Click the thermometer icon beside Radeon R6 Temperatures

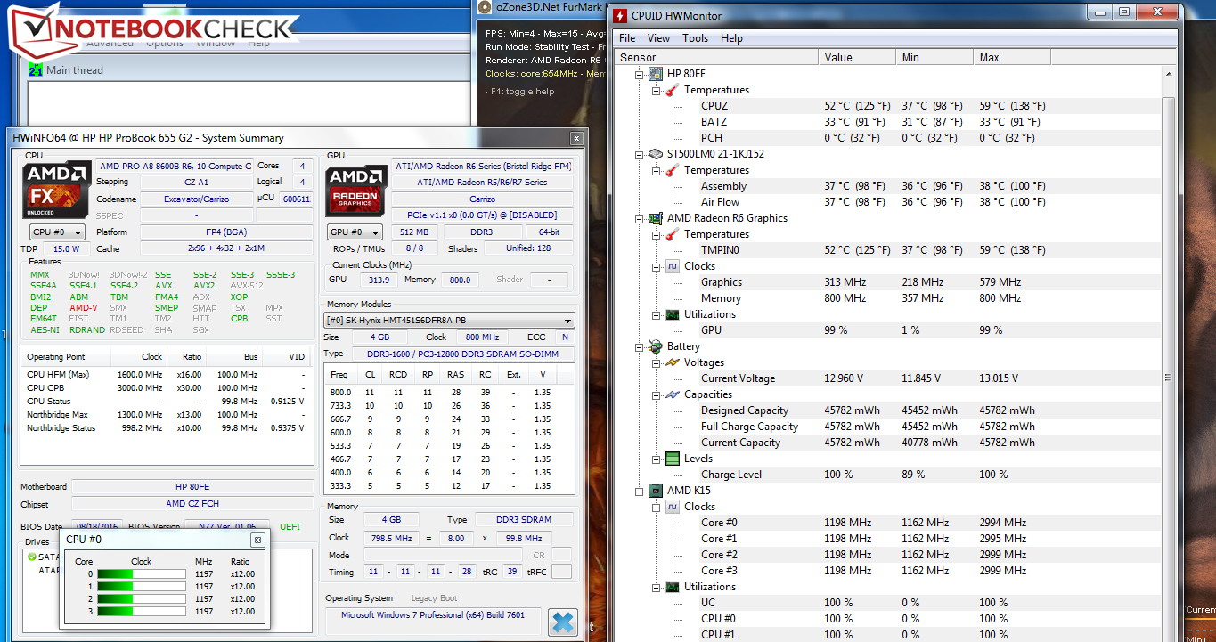(673, 234)
